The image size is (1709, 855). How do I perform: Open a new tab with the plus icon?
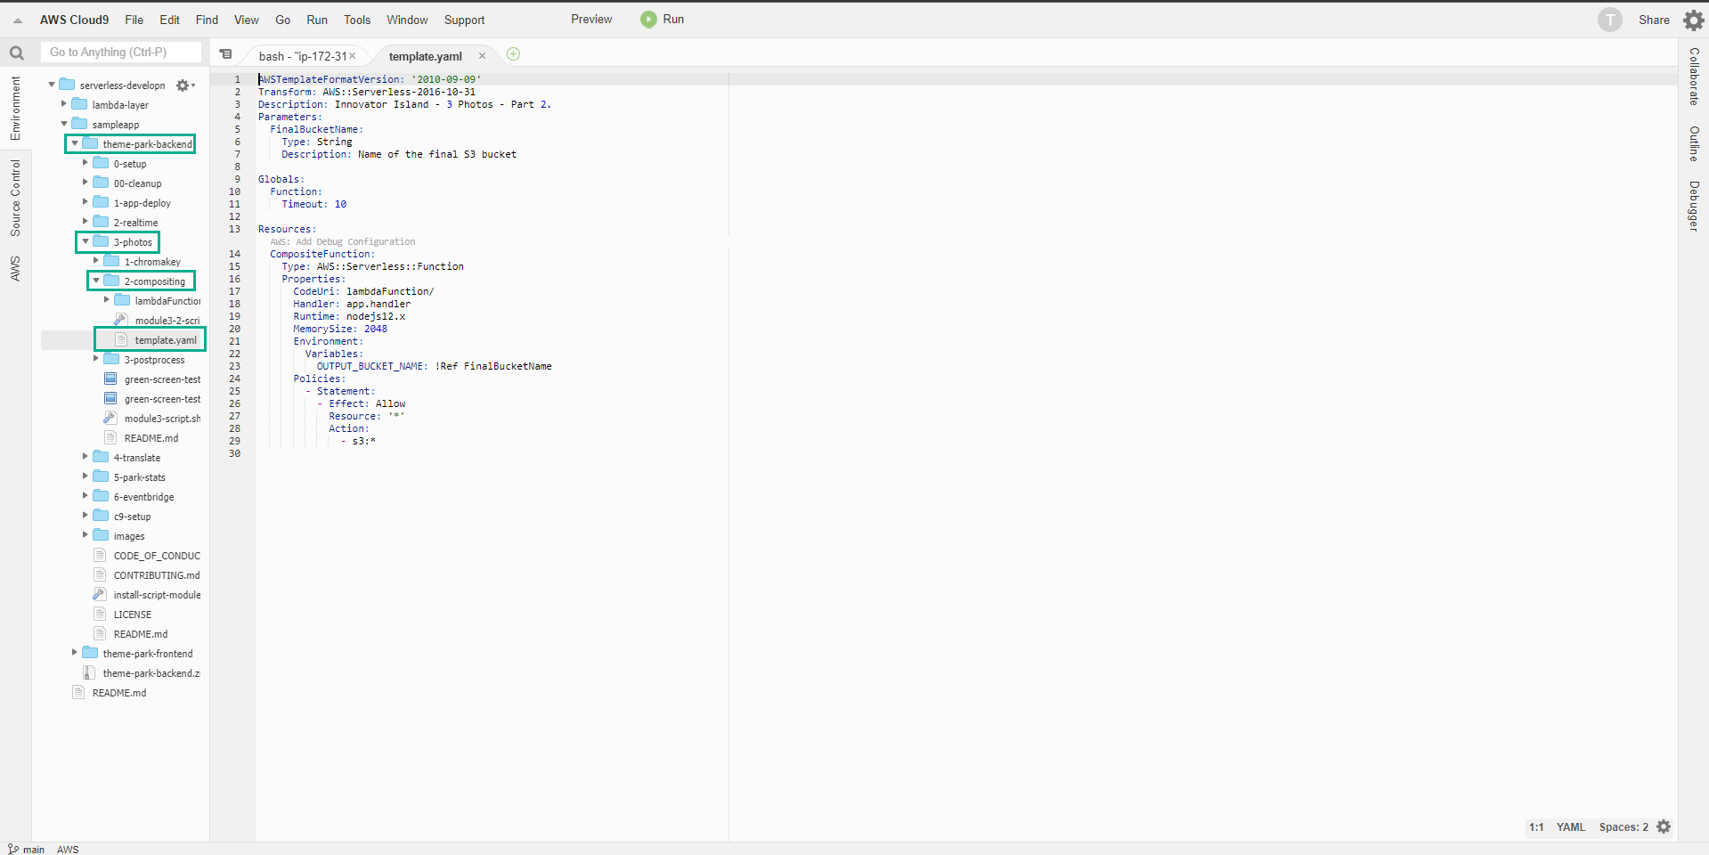[x=513, y=54]
